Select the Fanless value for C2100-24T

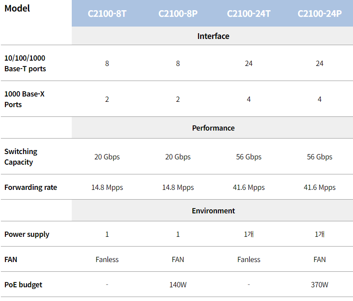pos(248,259)
